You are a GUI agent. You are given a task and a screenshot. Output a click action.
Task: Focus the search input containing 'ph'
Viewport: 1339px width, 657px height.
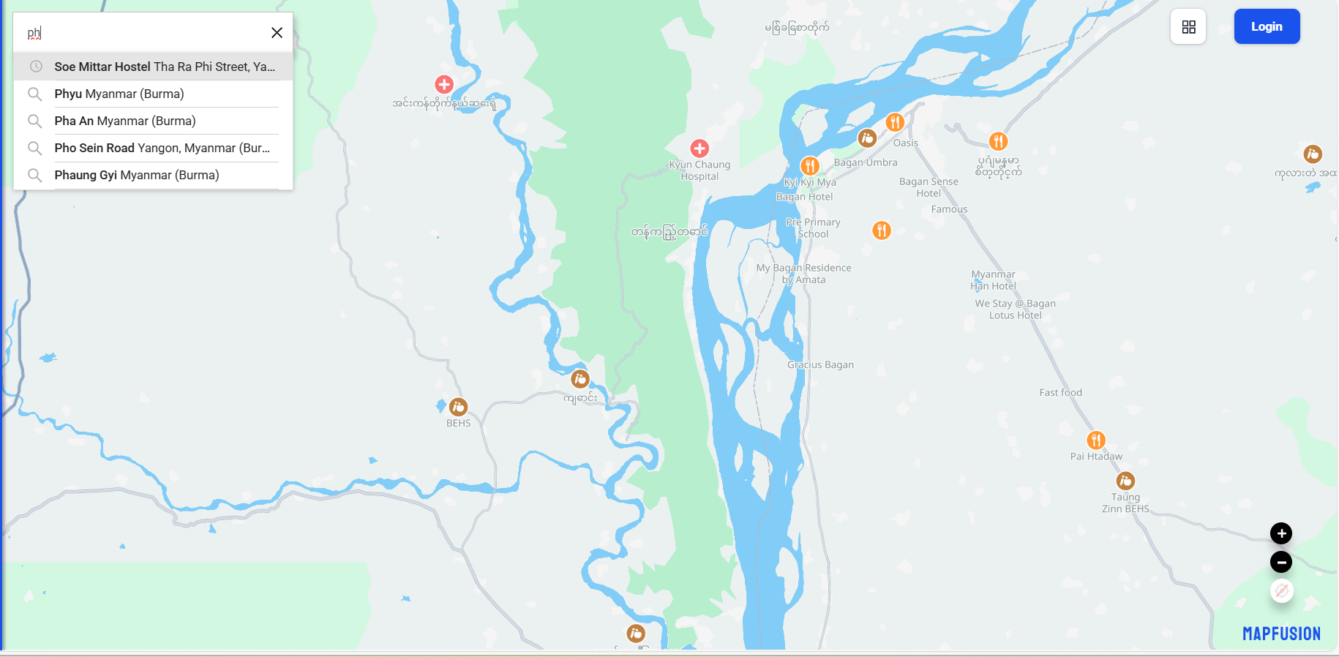pyautogui.click(x=143, y=32)
